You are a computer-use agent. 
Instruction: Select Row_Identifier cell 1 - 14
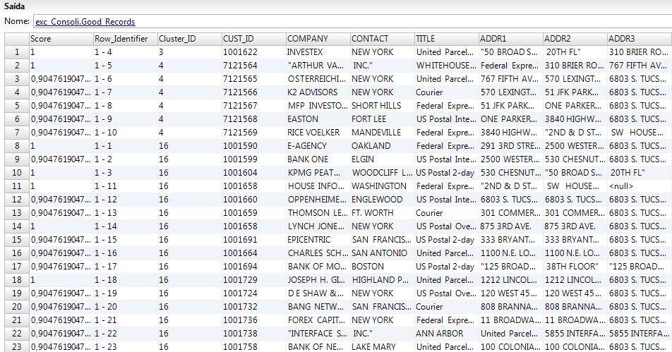126,226
